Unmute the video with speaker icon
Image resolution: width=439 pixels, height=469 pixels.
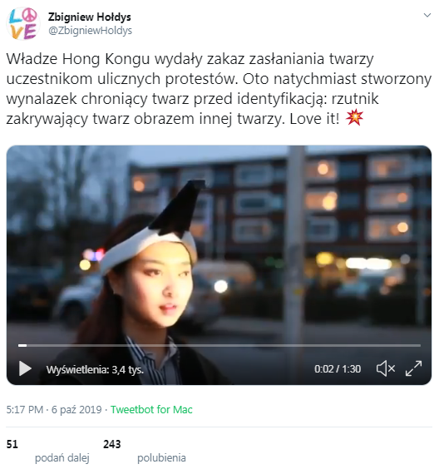click(386, 368)
